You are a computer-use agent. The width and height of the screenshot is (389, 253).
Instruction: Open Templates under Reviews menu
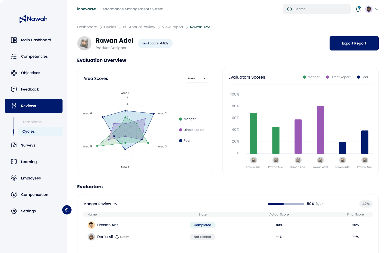[32, 122]
